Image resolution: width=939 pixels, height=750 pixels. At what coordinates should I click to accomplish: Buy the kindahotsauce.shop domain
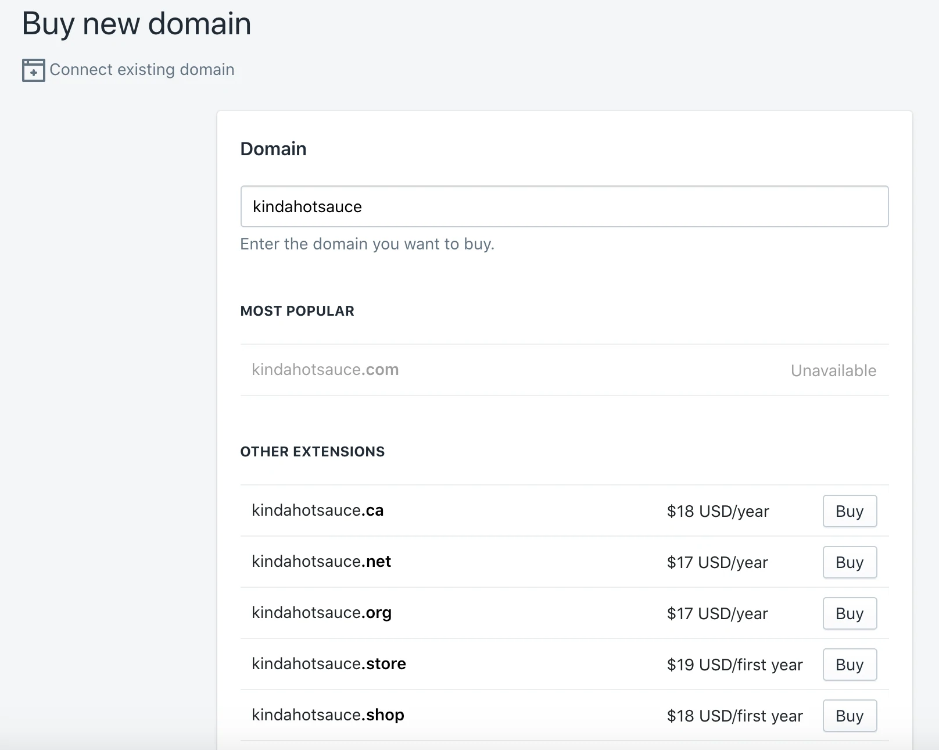[x=849, y=716]
